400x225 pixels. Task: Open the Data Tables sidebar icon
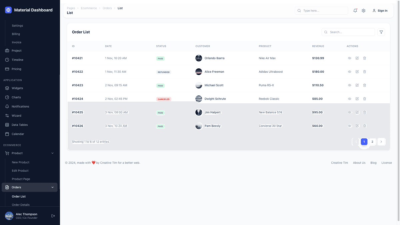click(x=7, y=124)
